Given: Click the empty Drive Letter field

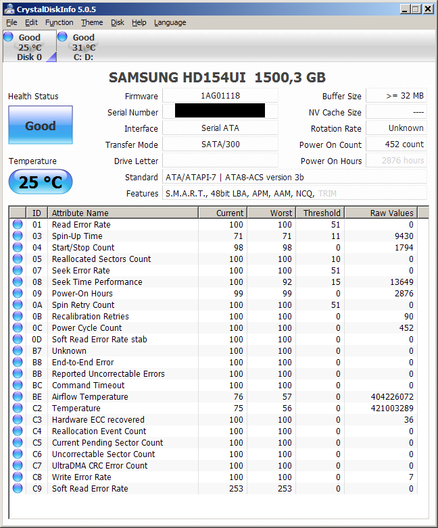Looking at the screenshot, I should coord(220,160).
